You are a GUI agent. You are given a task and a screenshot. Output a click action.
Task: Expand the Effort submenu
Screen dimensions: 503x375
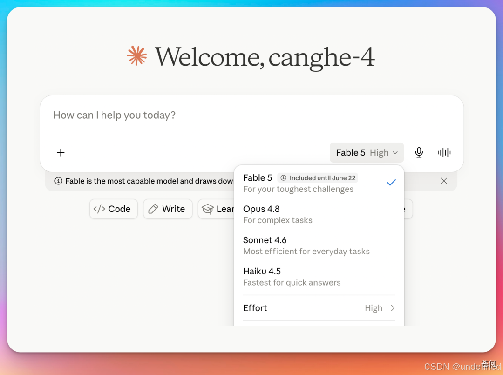click(x=319, y=308)
